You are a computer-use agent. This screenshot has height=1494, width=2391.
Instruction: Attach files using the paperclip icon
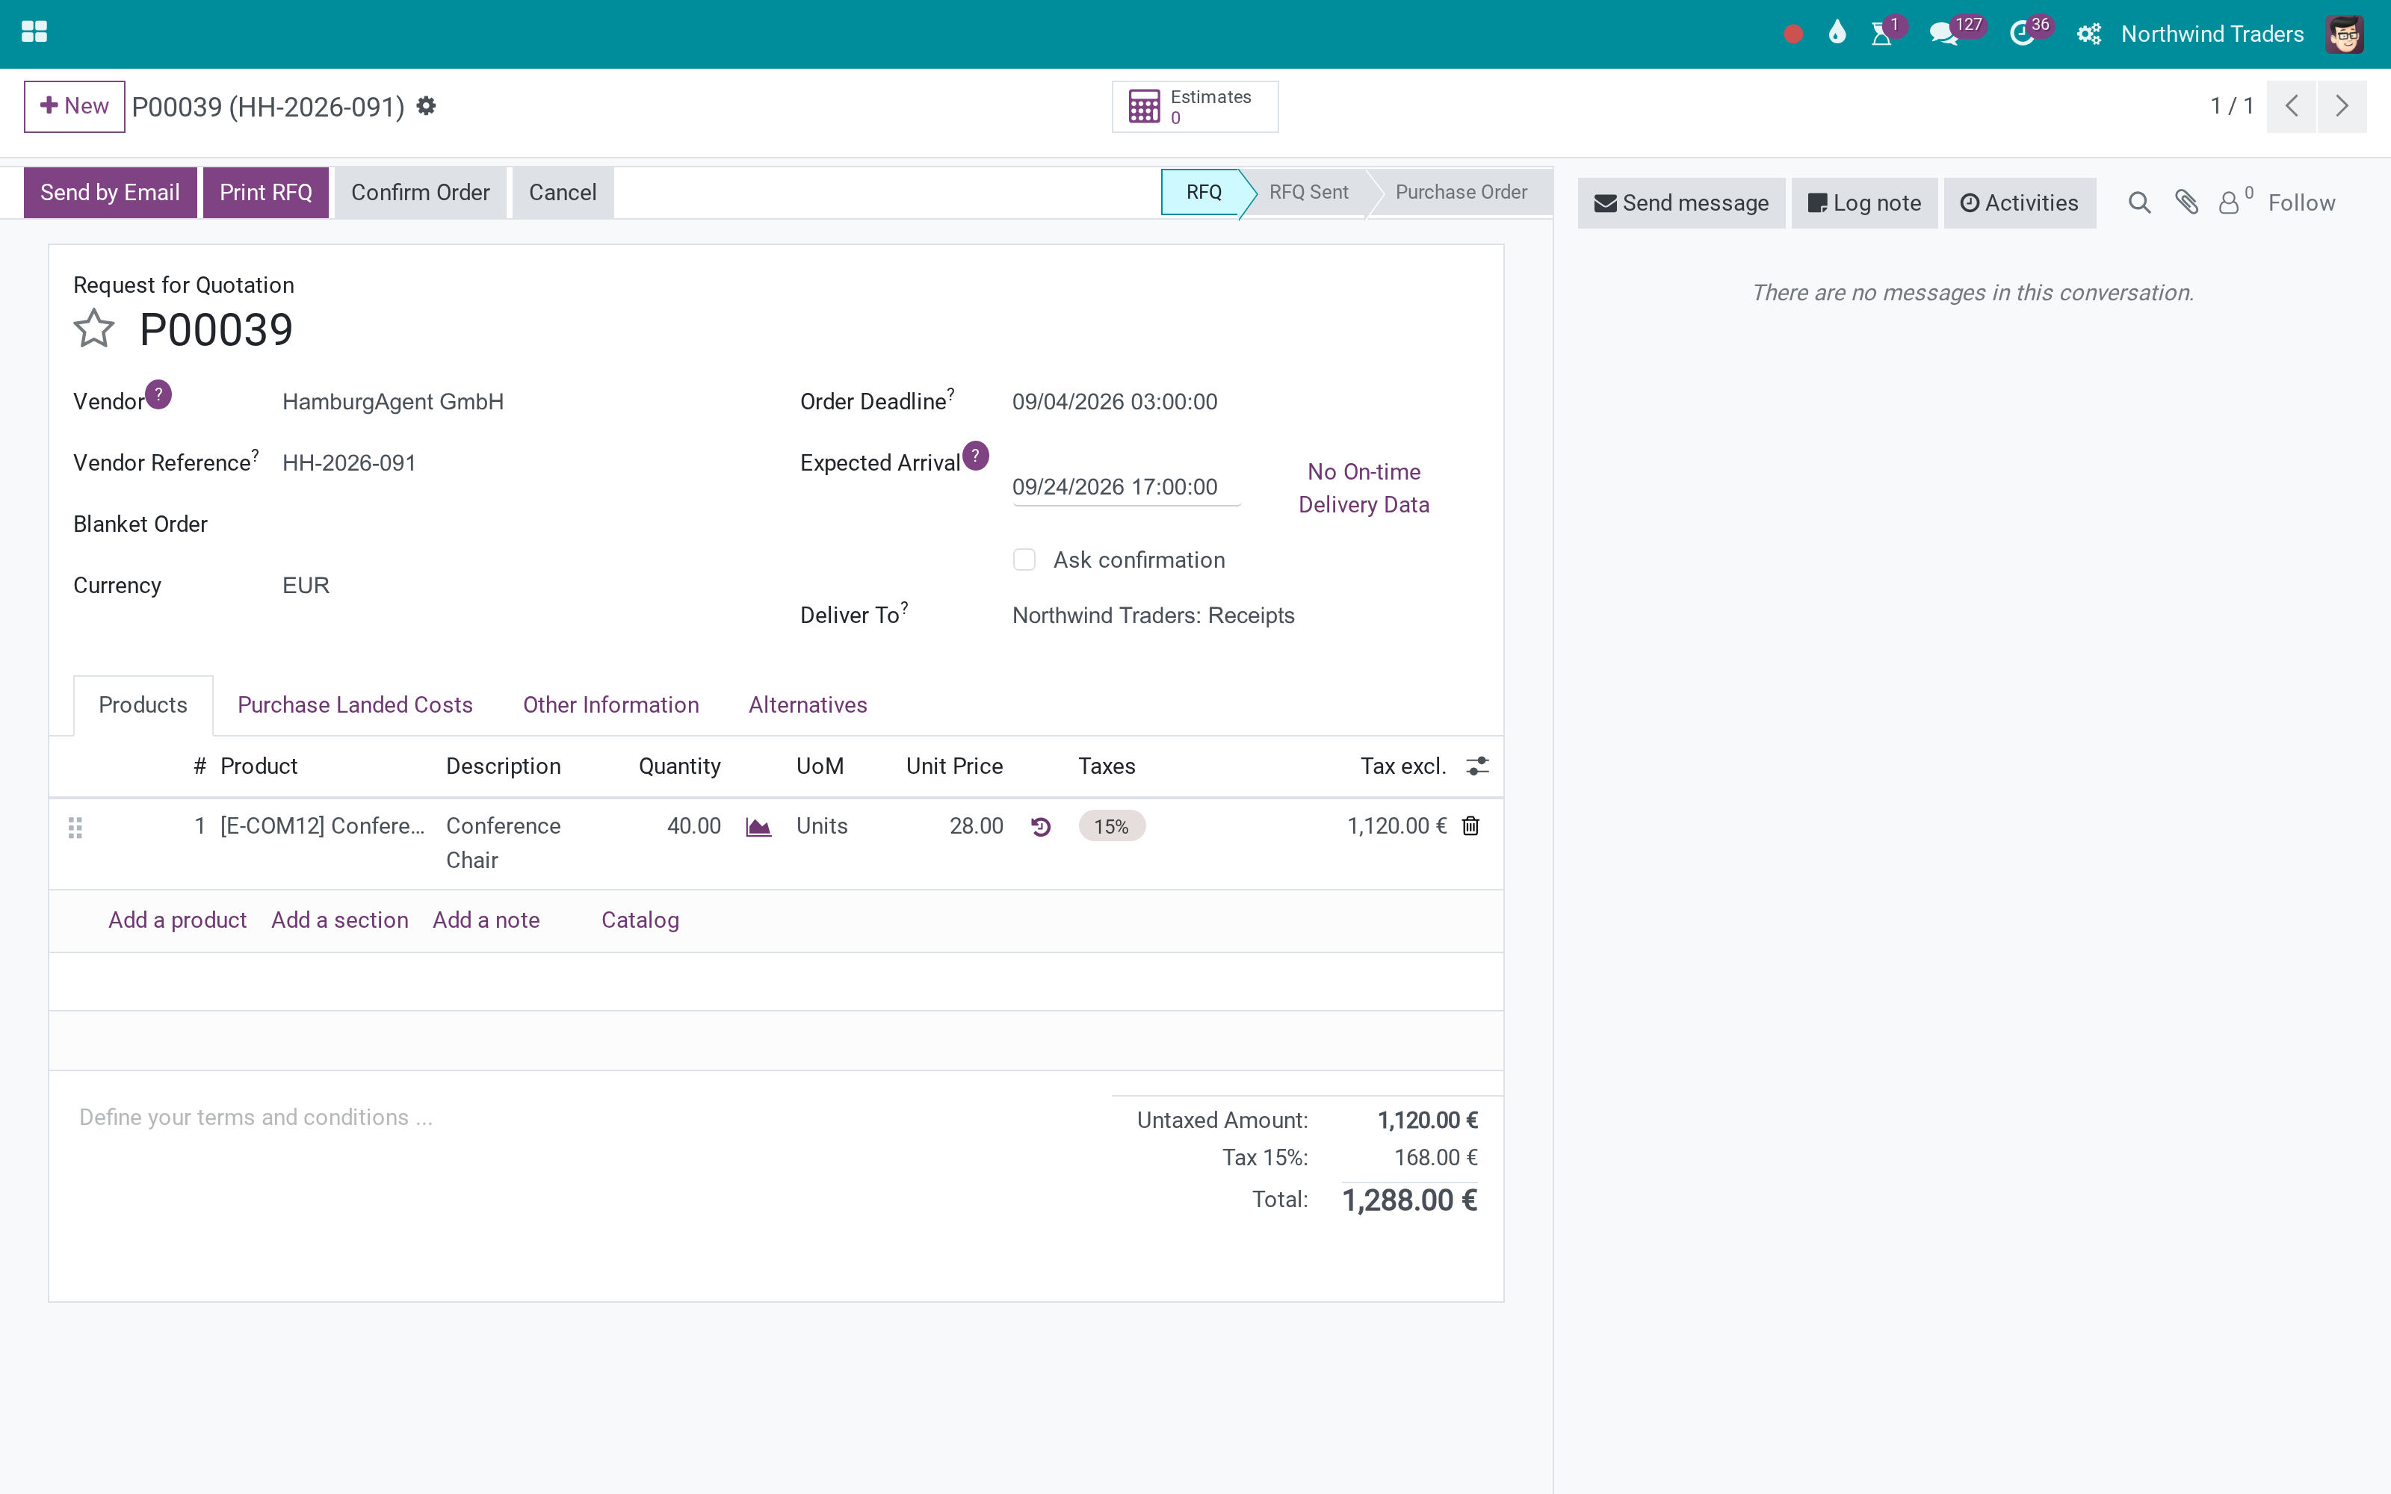(2186, 202)
